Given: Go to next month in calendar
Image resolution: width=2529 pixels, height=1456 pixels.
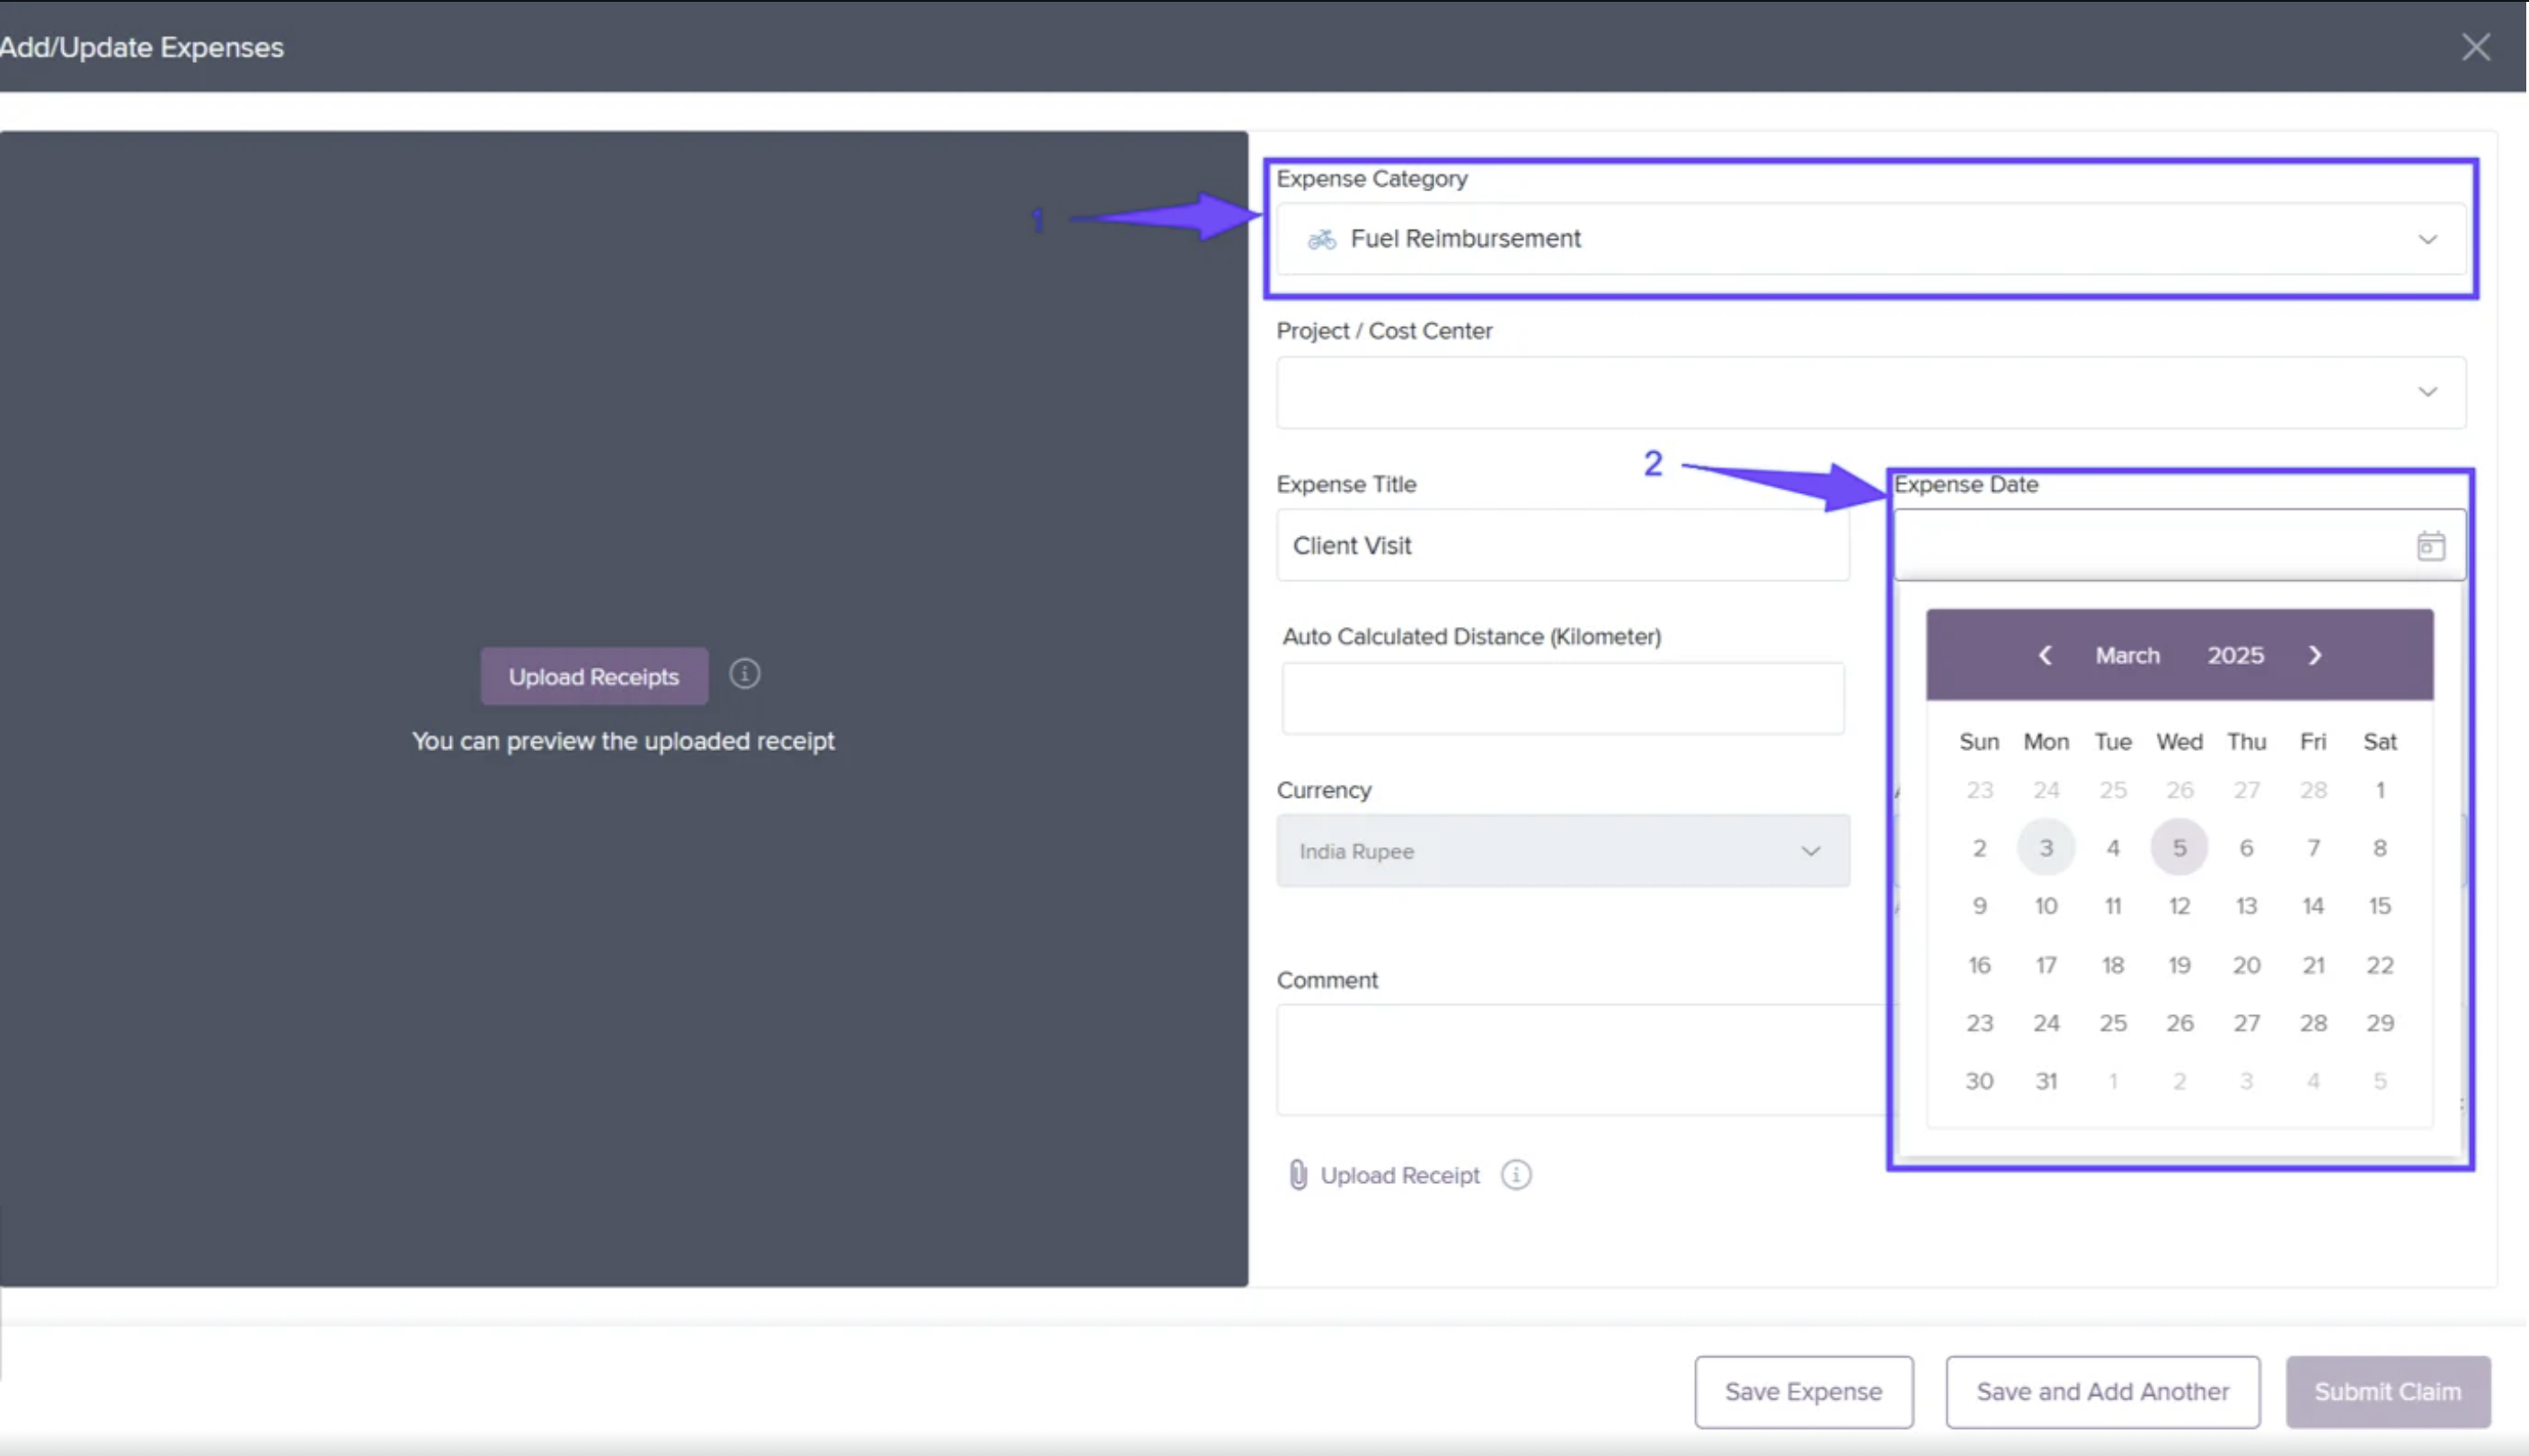Looking at the screenshot, I should pyautogui.click(x=2314, y=655).
